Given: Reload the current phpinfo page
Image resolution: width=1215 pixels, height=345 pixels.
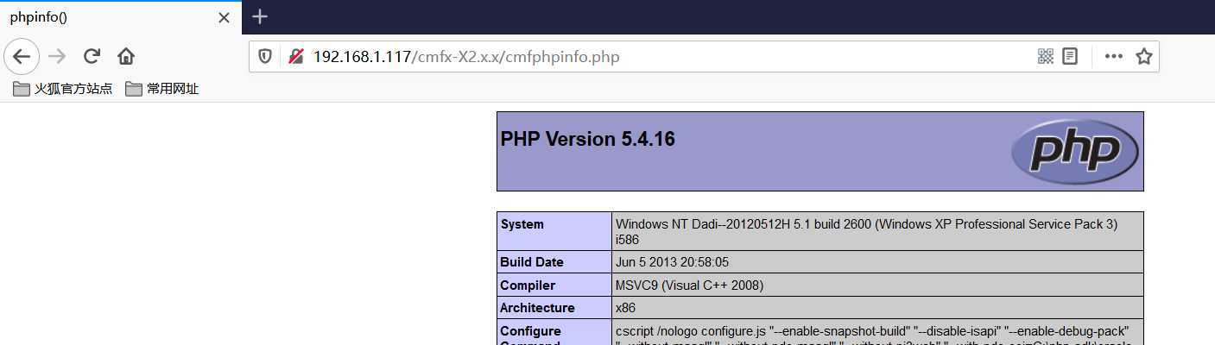Looking at the screenshot, I should (92, 57).
